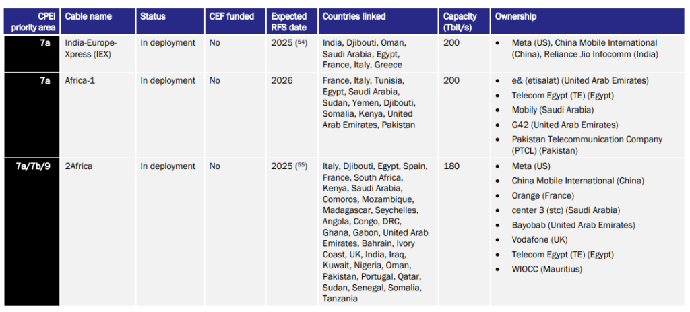Select the CEF funded column header
Image resolution: width=690 pixels, height=312 pixels.
[231, 16]
